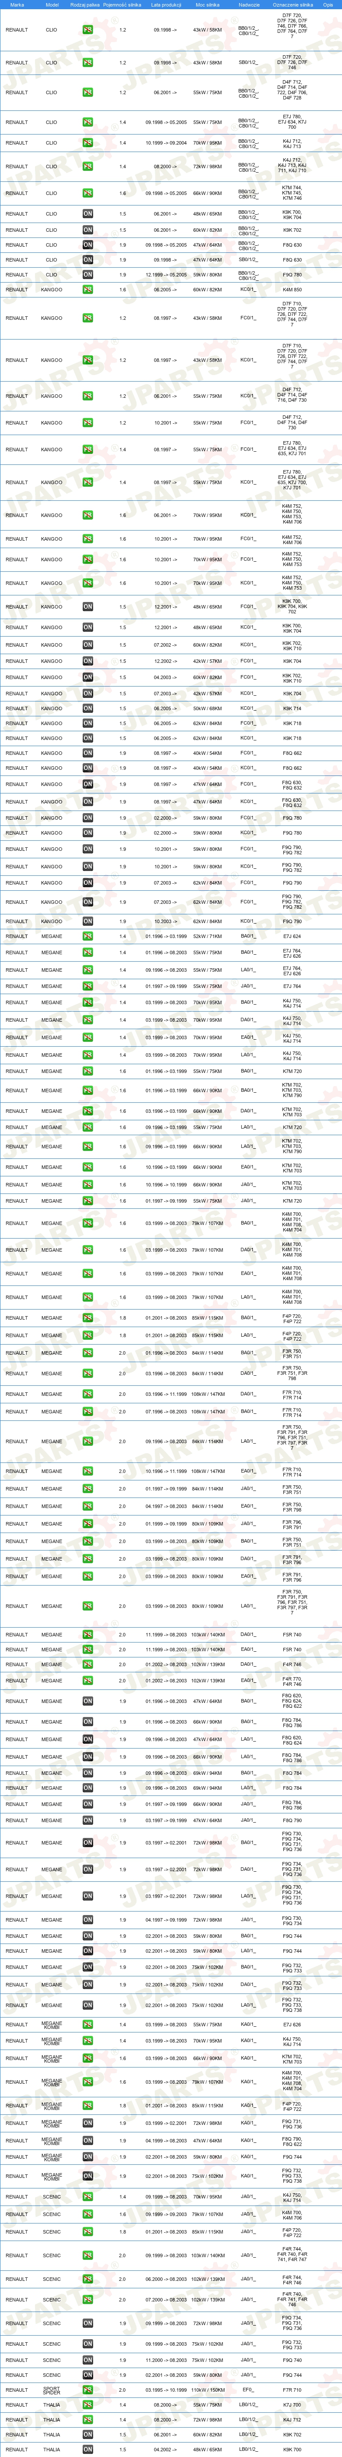The height and width of the screenshot is (2457, 342).
Task: Click petrol icon in Megane F4R 746 row
Action: pyautogui.click(x=87, y=1664)
